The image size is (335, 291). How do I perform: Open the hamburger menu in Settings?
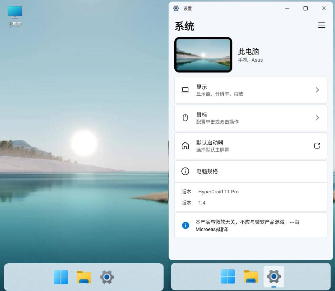(x=321, y=25)
